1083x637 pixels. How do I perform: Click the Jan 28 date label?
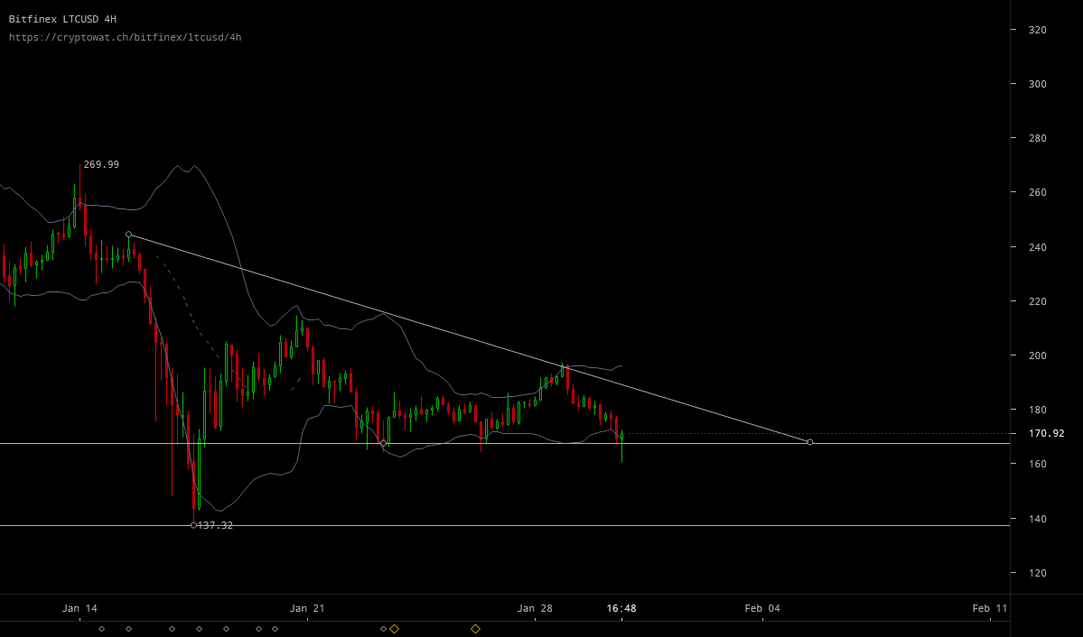[535, 608]
